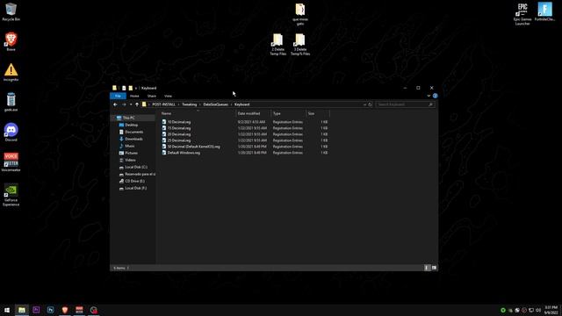Viewport: 562px width, 316px height.
Task: Open the Home ribbon tab
Action: [134, 96]
